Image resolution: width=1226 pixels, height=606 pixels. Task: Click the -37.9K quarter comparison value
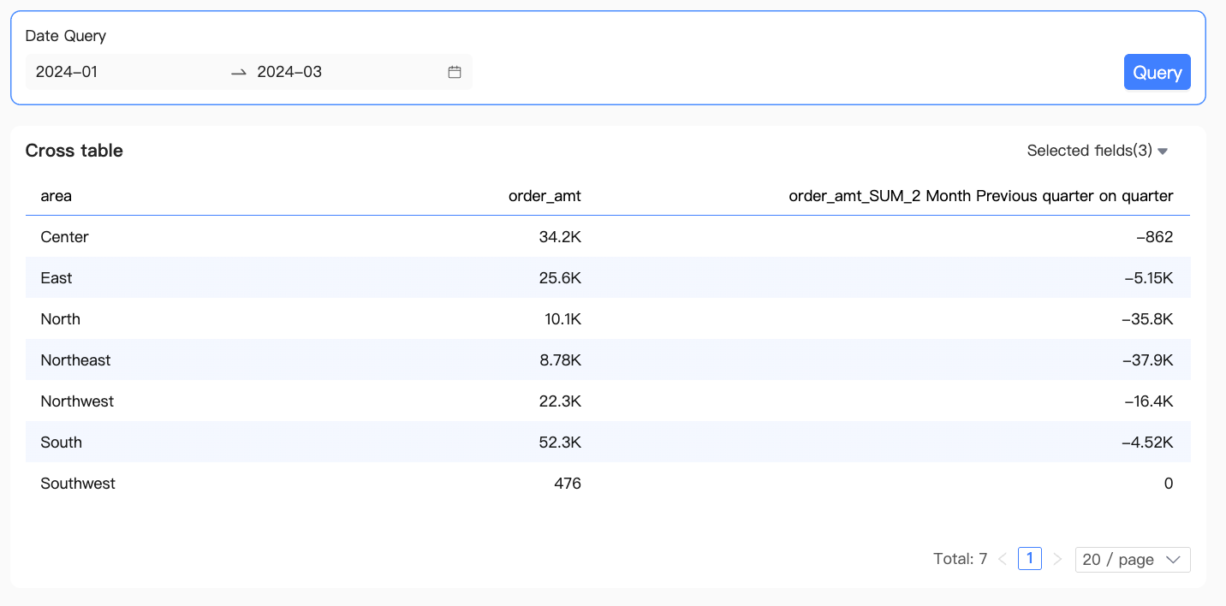[1147, 360]
